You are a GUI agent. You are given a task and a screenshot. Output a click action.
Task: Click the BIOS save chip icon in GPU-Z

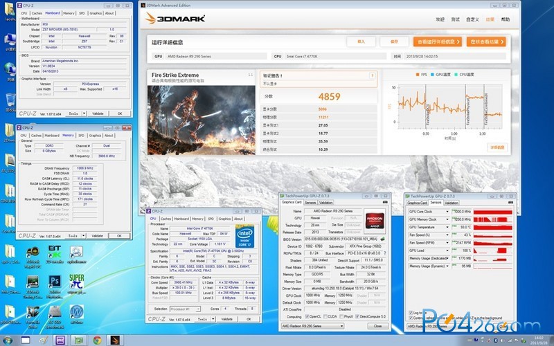(x=382, y=239)
